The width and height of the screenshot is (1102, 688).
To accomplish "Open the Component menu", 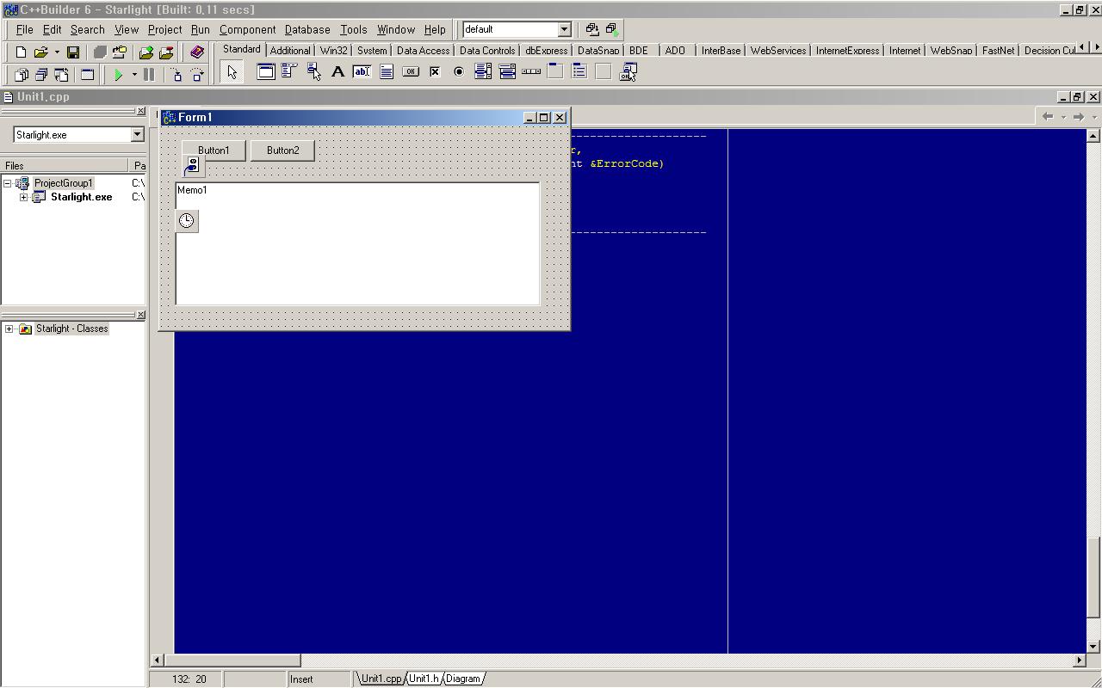I will tap(247, 29).
